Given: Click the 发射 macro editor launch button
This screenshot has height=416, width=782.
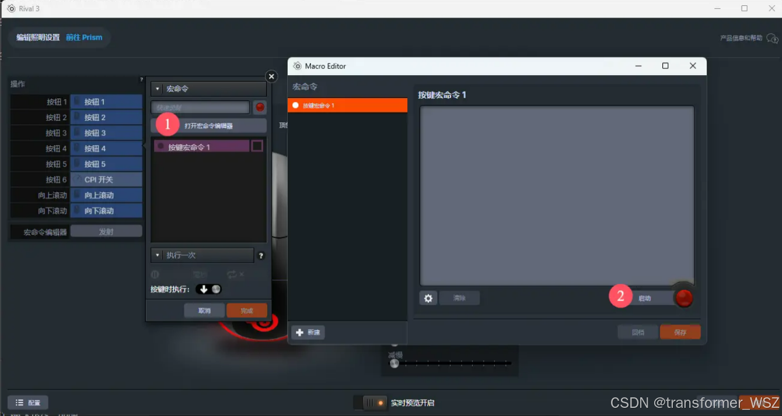Looking at the screenshot, I should [x=106, y=232].
